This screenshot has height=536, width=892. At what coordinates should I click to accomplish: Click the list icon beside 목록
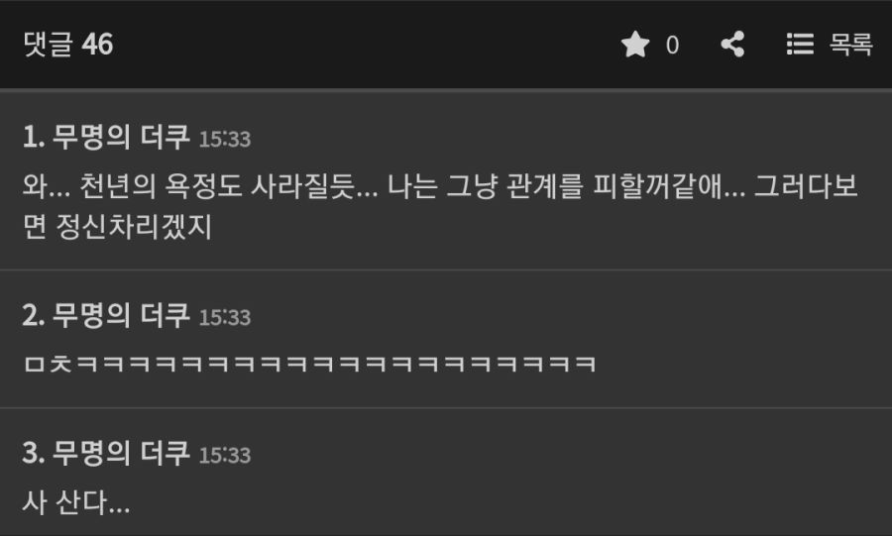pyautogui.click(x=800, y=45)
